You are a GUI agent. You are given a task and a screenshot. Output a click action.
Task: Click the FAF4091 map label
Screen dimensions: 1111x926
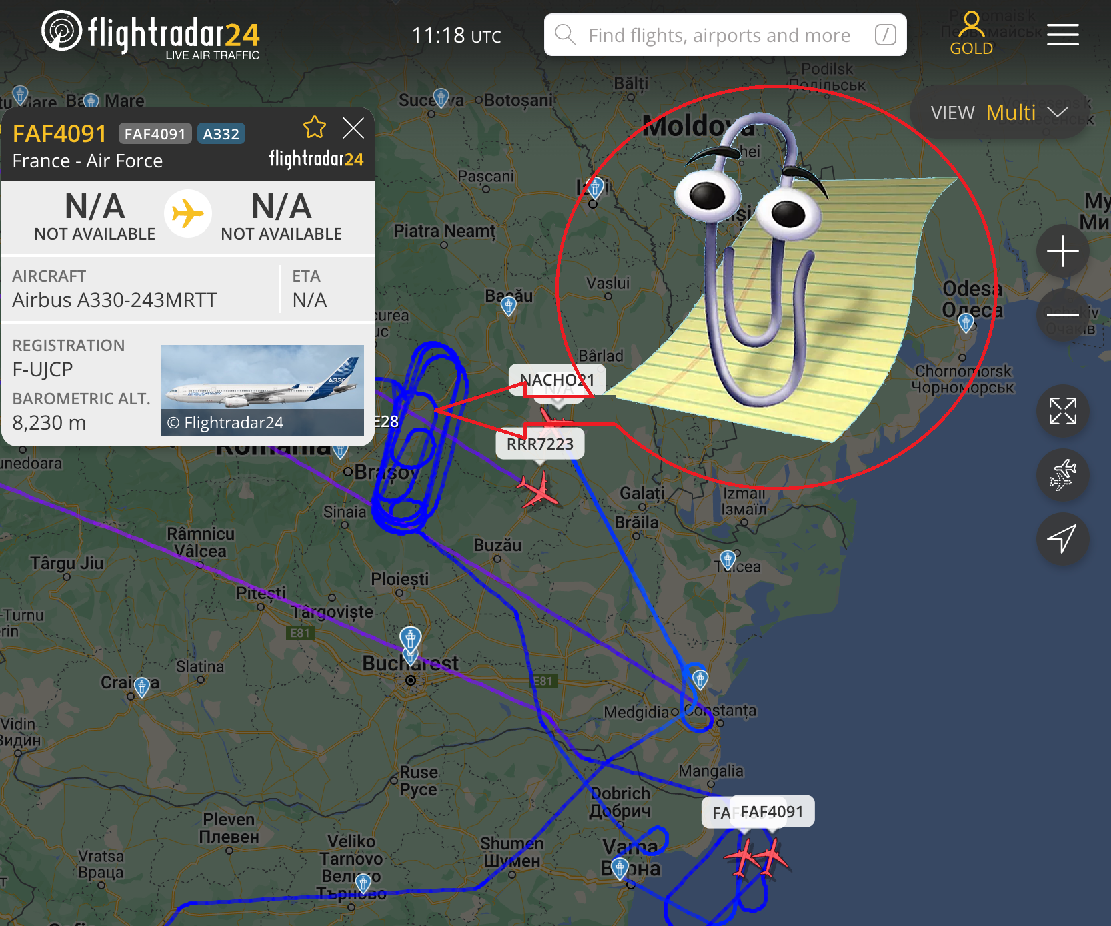pyautogui.click(x=771, y=812)
